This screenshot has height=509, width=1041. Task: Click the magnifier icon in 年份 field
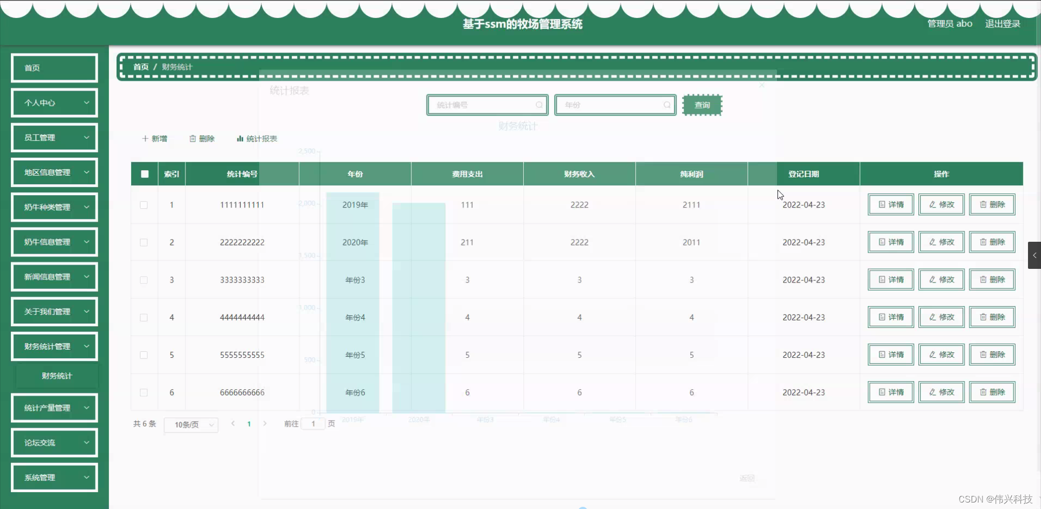click(x=667, y=105)
